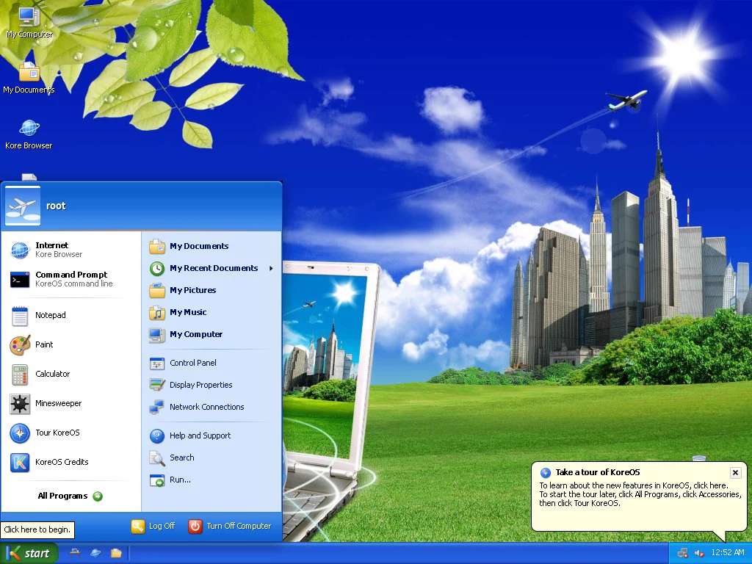The width and height of the screenshot is (752, 564).
Task: Click the Log Off button
Action: pos(153,526)
